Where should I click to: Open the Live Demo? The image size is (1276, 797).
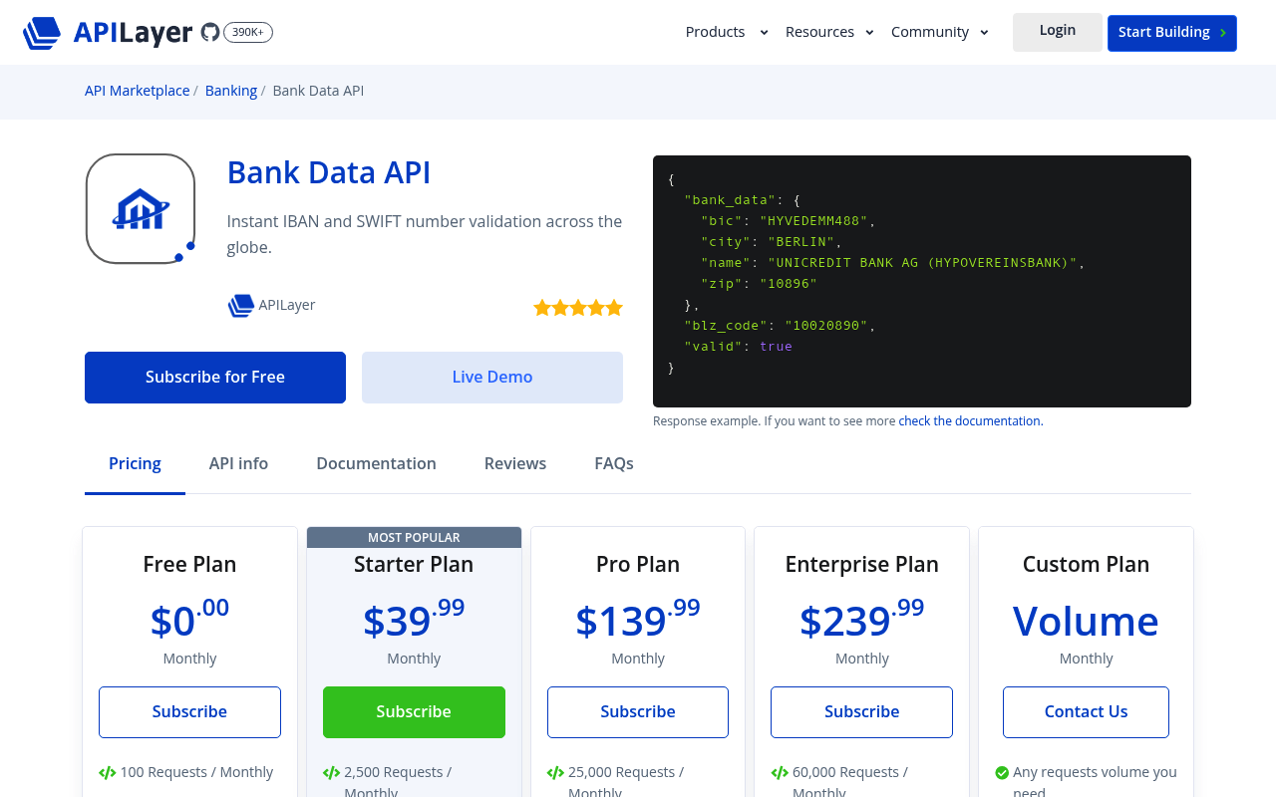492,378
